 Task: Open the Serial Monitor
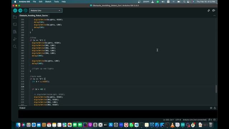[214, 10]
